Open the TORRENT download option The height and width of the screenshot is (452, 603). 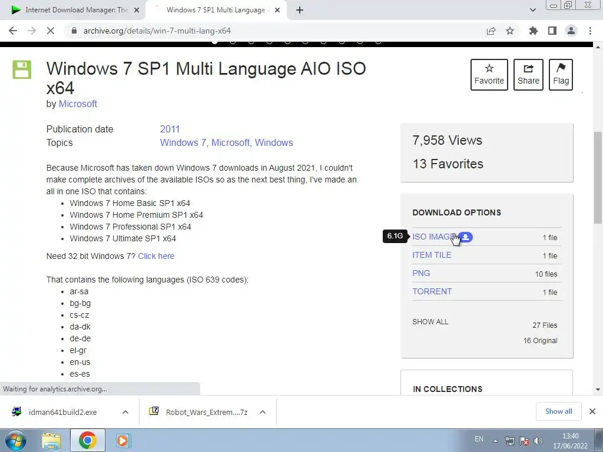tap(432, 291)
